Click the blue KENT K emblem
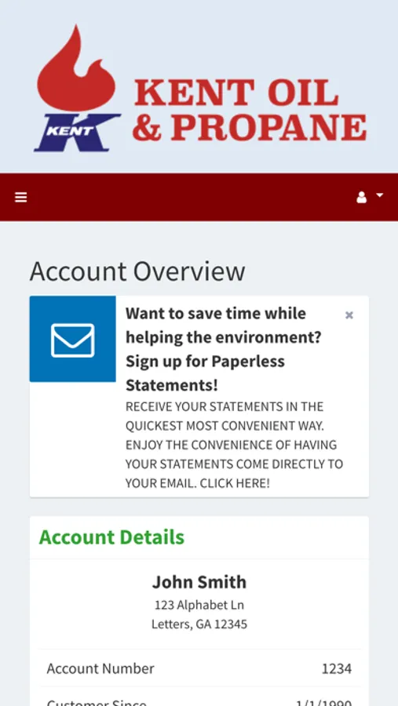Screen dimensions: 398x706 coord(77,133)
